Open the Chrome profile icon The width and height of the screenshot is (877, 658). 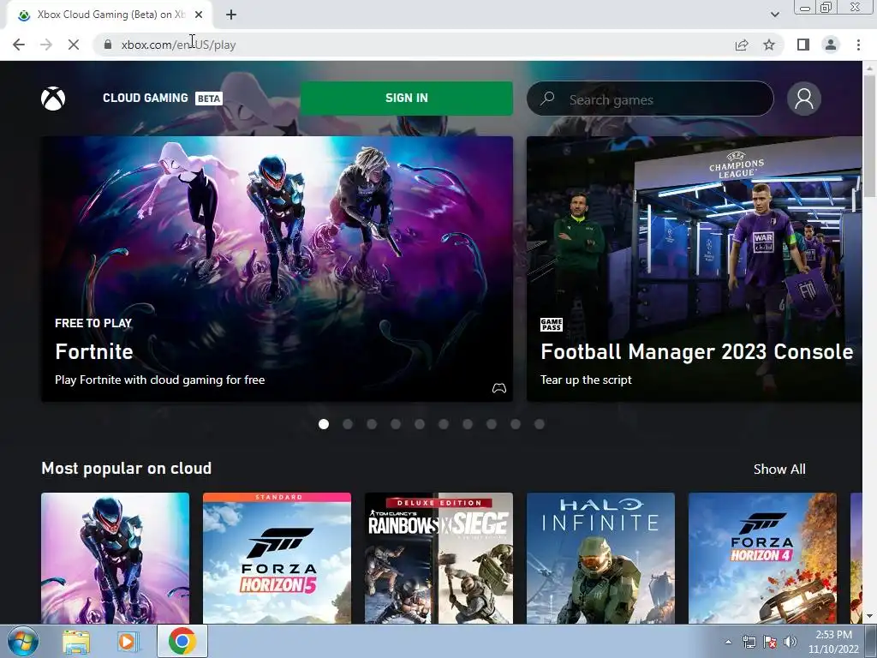coord(831,45)
